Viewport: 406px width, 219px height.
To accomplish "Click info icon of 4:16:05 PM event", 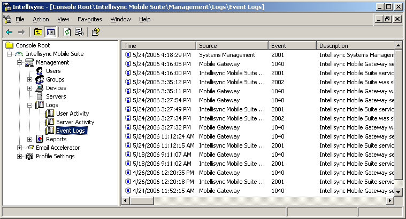I will (128, 64).
